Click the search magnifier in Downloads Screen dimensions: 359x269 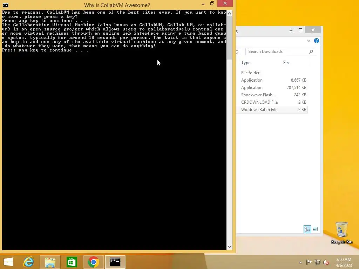pos(311,51)
